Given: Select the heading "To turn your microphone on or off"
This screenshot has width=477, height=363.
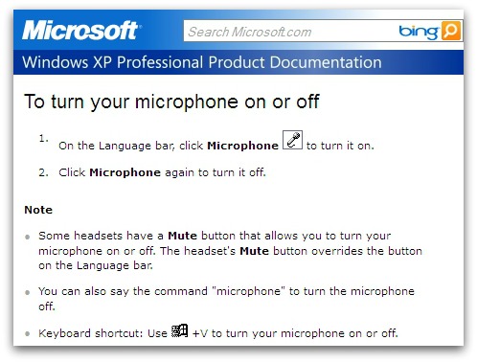Looking at the screenshot, I should pyautogui.click(x=171, y=102).
